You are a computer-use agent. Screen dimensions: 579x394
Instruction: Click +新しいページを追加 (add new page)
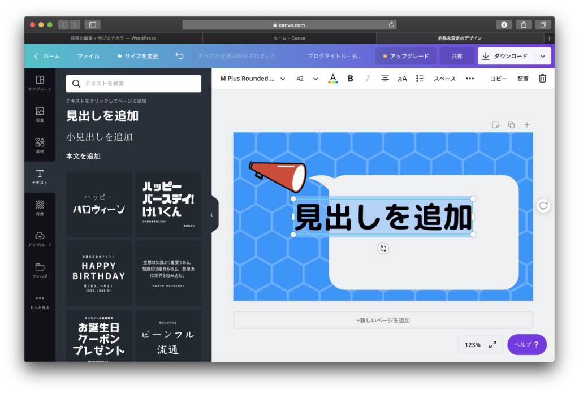coord(383,320)
